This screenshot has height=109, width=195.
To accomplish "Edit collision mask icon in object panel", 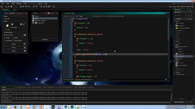I will (x=25, y=35).
